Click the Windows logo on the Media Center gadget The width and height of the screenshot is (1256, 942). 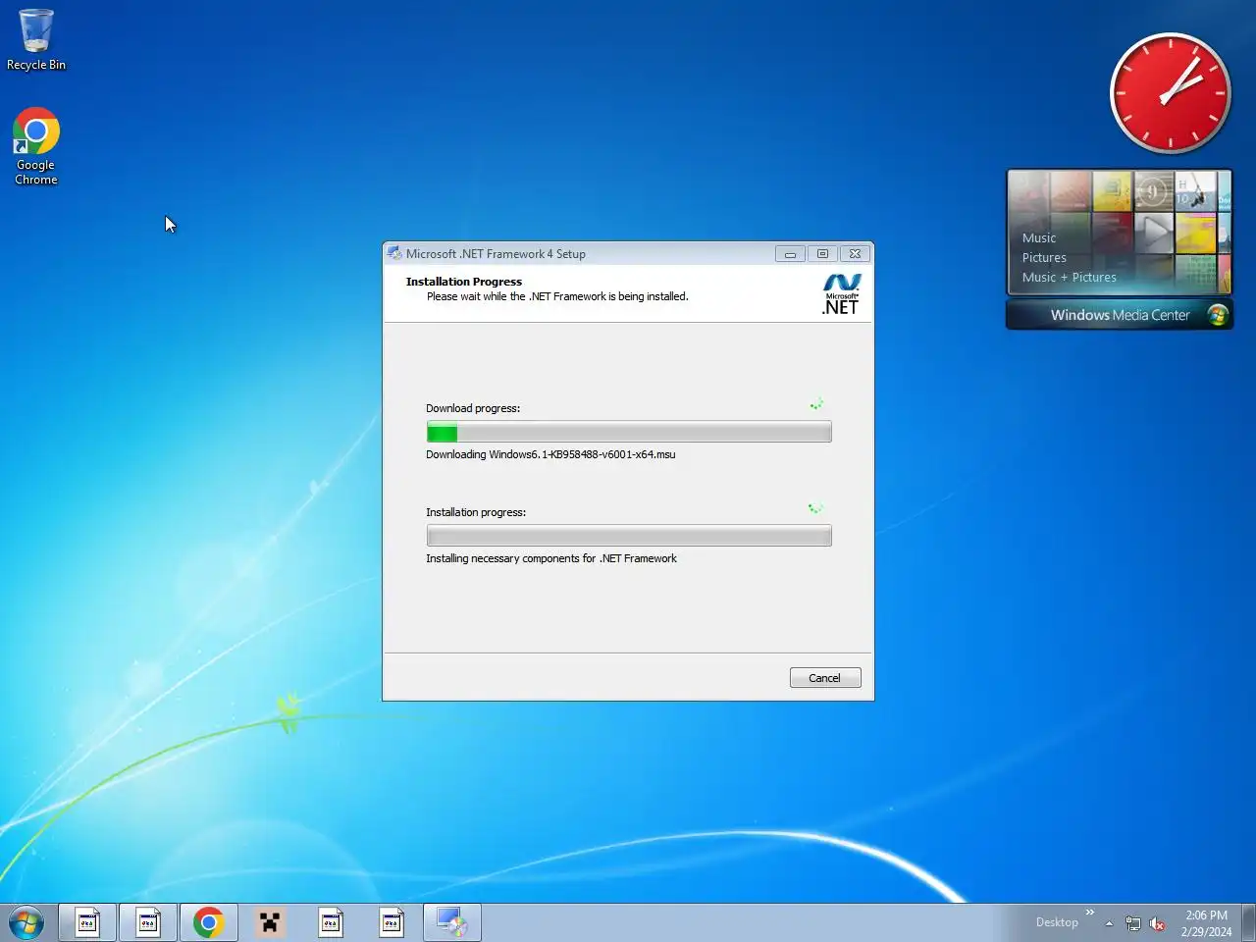[x=1218, y=315]
